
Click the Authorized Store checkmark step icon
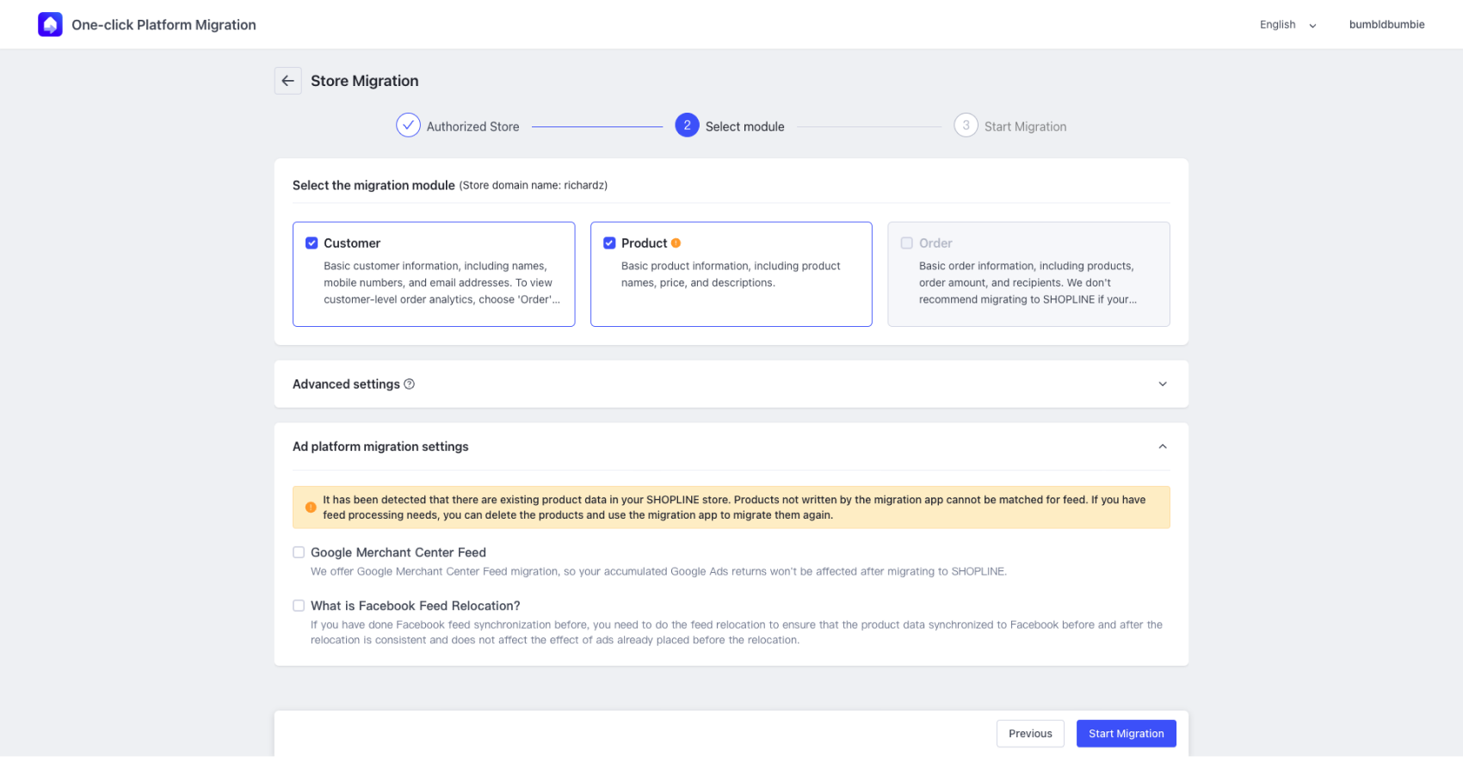pyautogui.click(x=408, y=126)
